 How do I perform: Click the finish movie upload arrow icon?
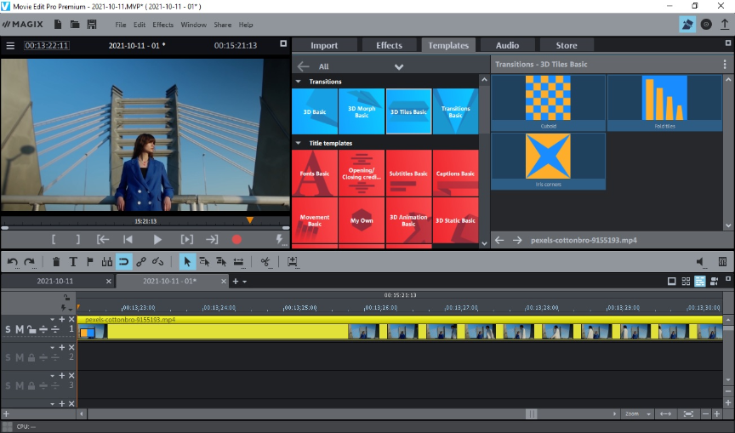[724, 25]
